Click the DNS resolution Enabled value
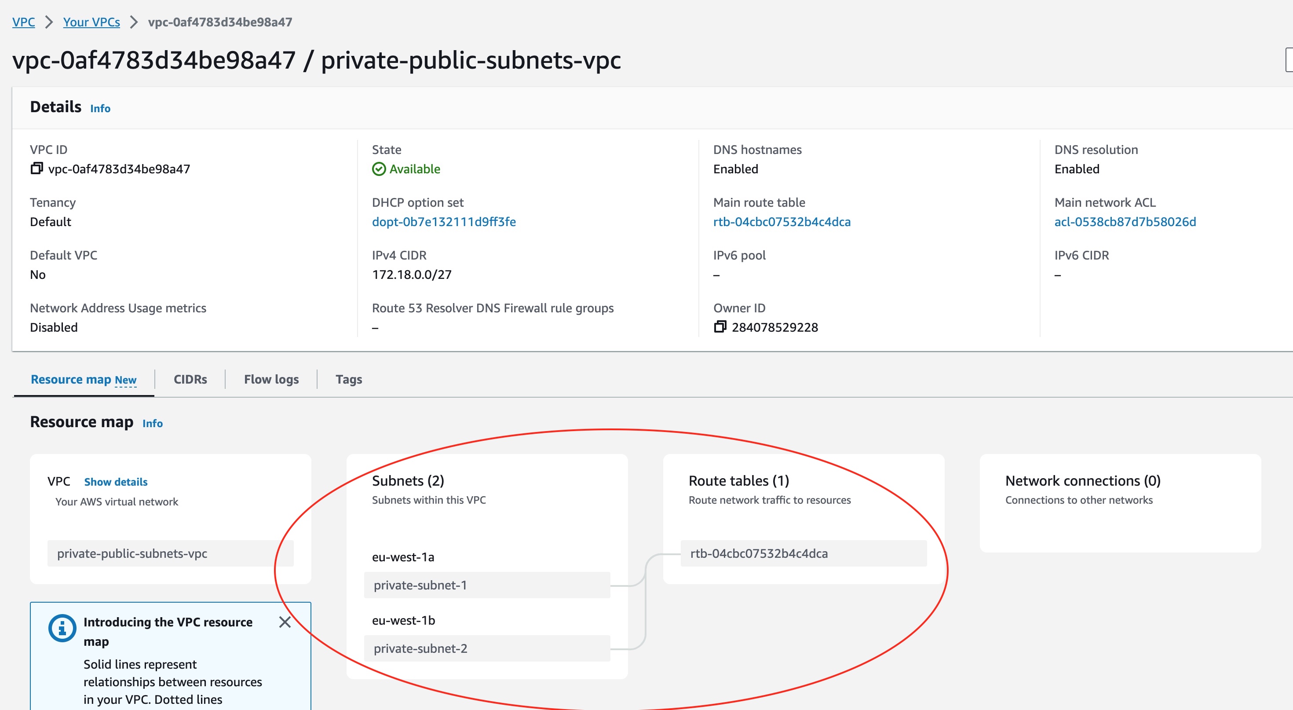1293x710 pixels. [x=1077, y=169]
